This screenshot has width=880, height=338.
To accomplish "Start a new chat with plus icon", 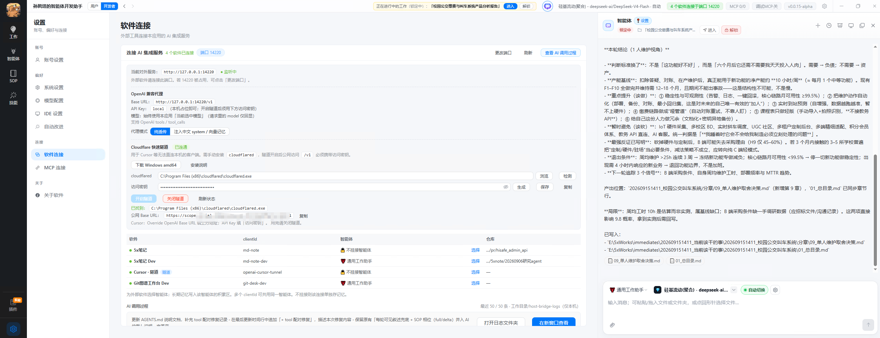I will point(818,25).
